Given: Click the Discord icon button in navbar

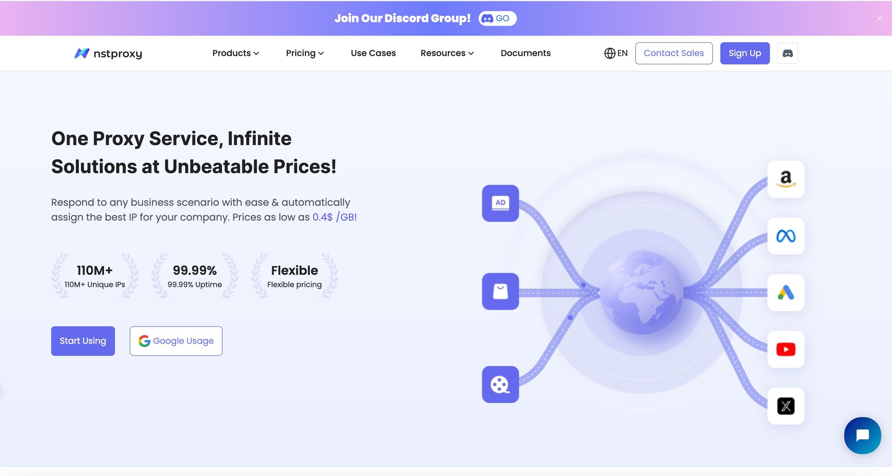Looking at the screenshot, I should coord(788,53).
